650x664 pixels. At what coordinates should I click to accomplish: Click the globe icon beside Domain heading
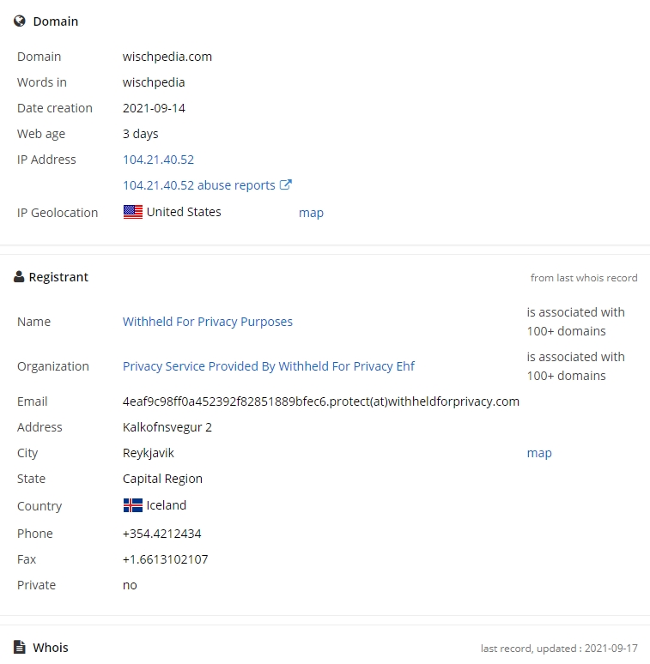(x=20, y=21)
